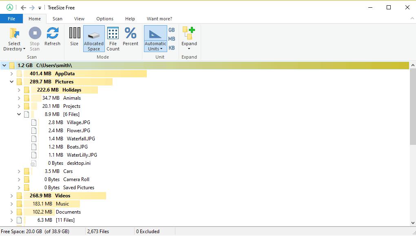This screenshot has width=416, height=236.
Task: Collapse the Pictures folder
Action: (x=11, y=82)
